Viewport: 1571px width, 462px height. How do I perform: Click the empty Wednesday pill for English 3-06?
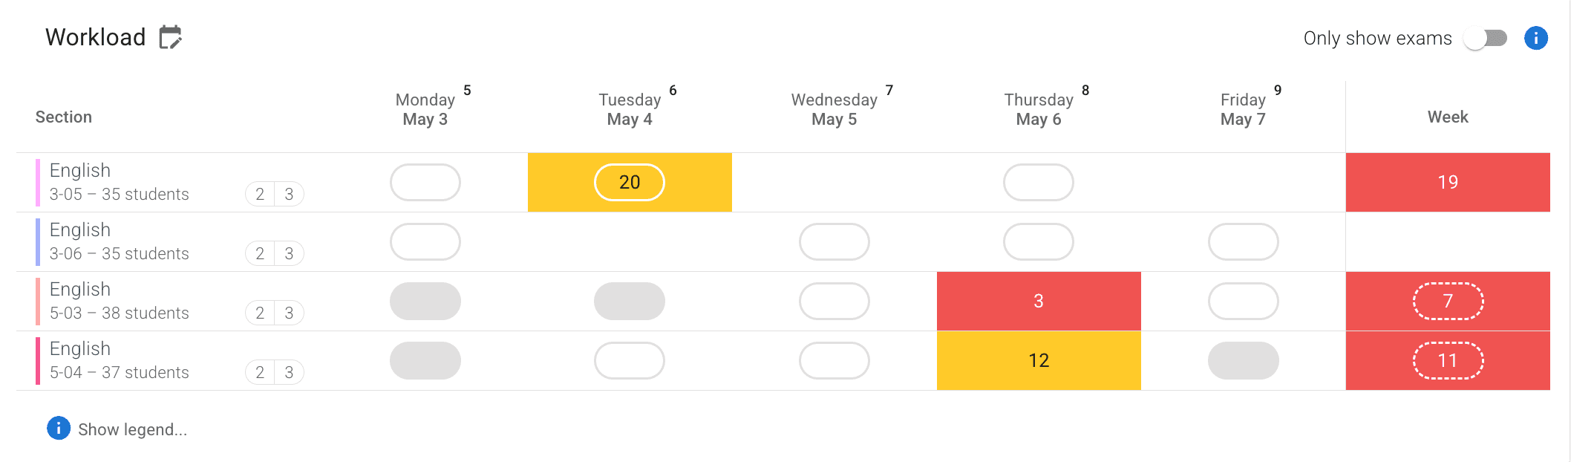[834, 241]
